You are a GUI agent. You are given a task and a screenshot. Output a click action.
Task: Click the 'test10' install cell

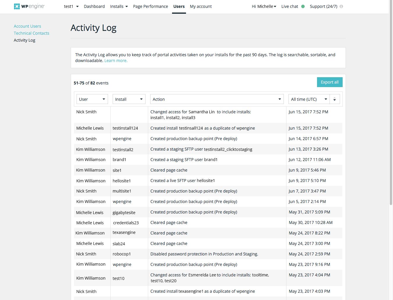[118, 278]
